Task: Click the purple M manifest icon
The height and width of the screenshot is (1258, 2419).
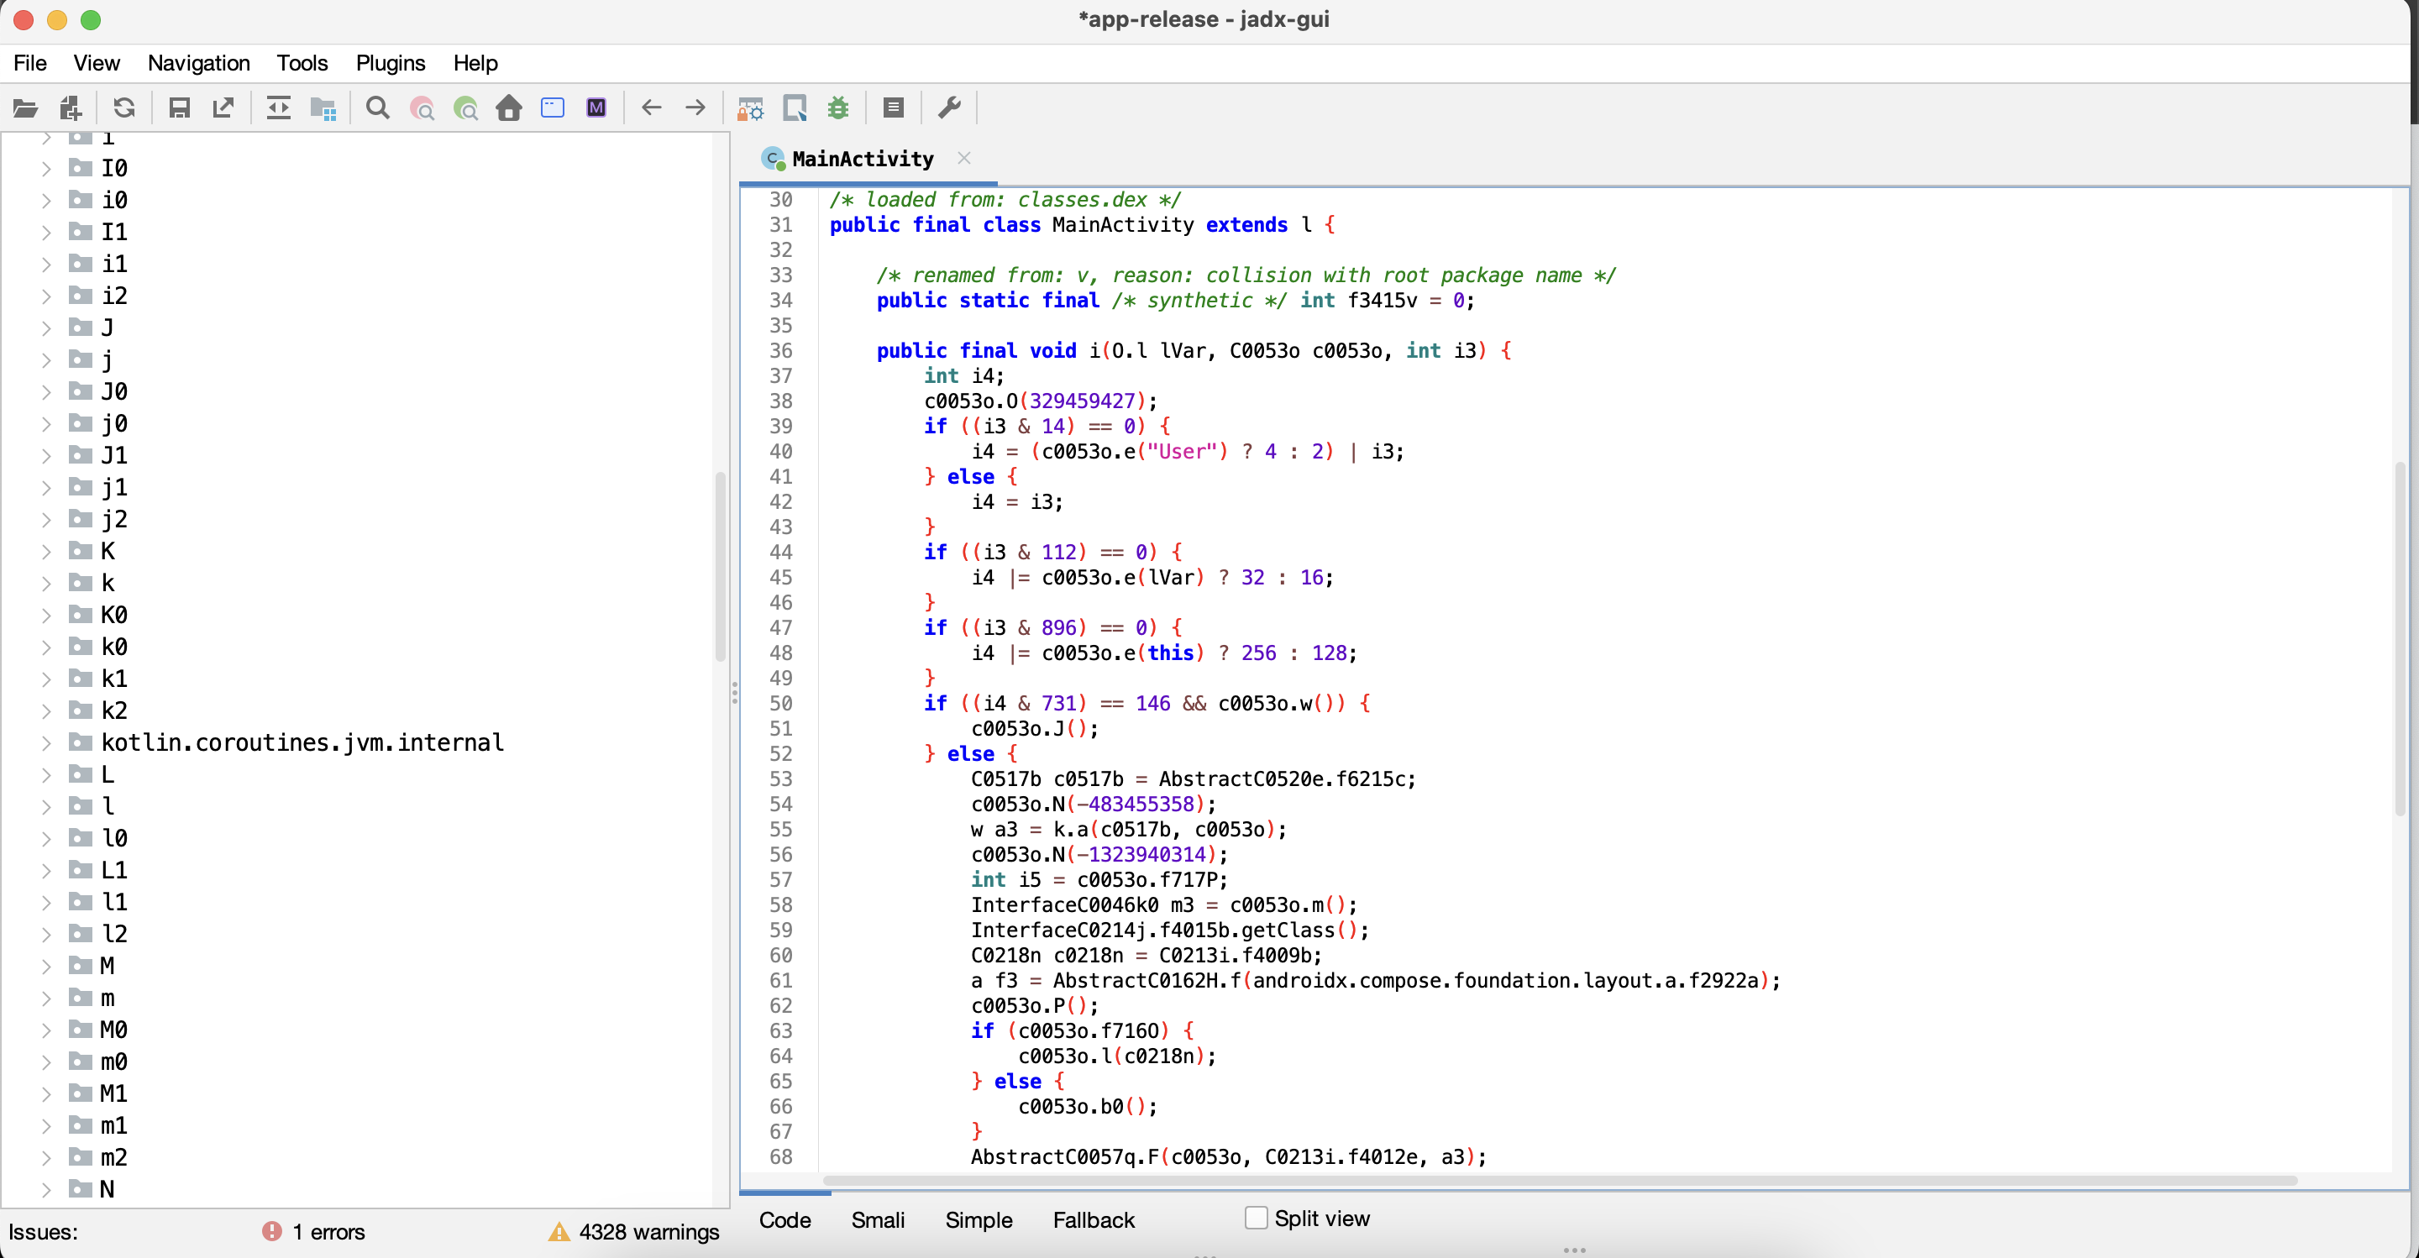Action: click(596, 108)
